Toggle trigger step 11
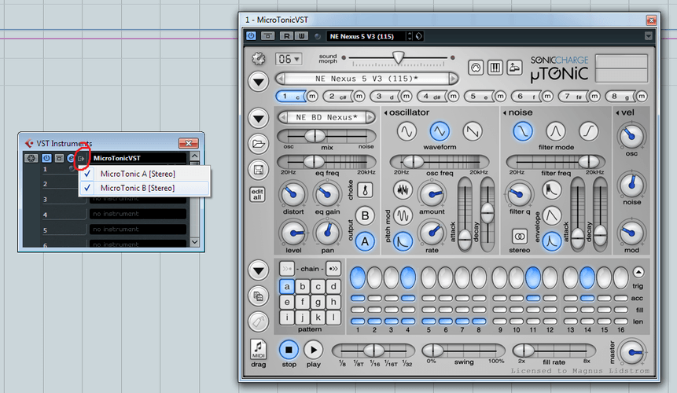Viewport: 677px width, 393px height. click(x=533, y=277)
